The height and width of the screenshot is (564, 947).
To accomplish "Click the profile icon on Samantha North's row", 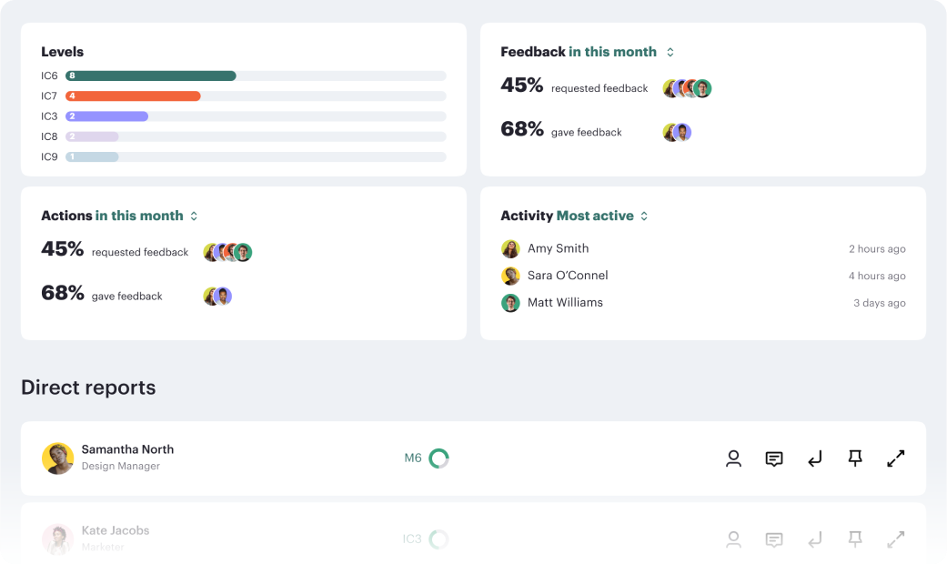I will [733, 458].
